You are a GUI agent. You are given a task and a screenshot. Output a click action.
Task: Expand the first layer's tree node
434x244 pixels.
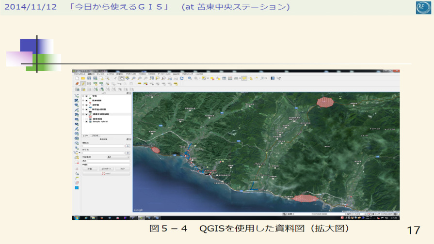click(83, 96)
